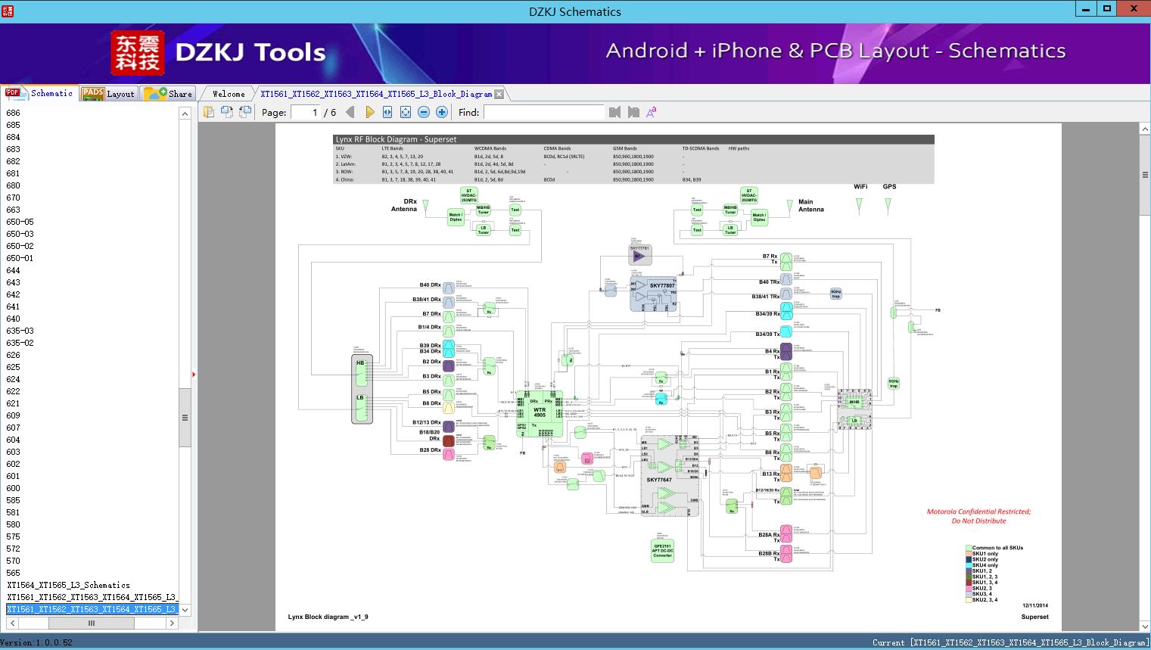Close the DZKJ Schematics window
The image size is (1151, 650).
[1134, 9]
